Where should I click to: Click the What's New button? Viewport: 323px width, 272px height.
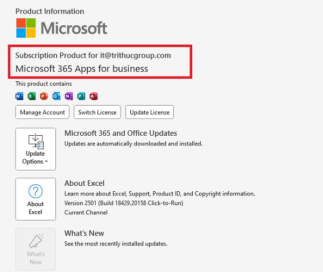(36, 249)
